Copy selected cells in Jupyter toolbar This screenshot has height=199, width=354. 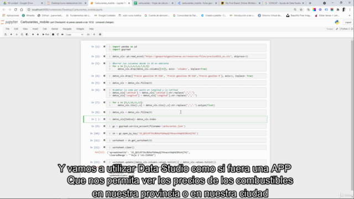tap(22, 34)
